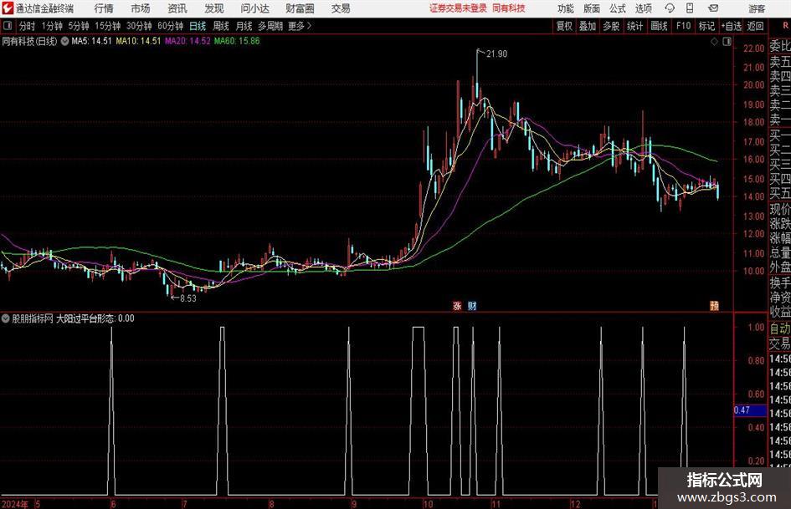Click the 标记 mark button
This screenshot has height=509, width=791.
706,26
